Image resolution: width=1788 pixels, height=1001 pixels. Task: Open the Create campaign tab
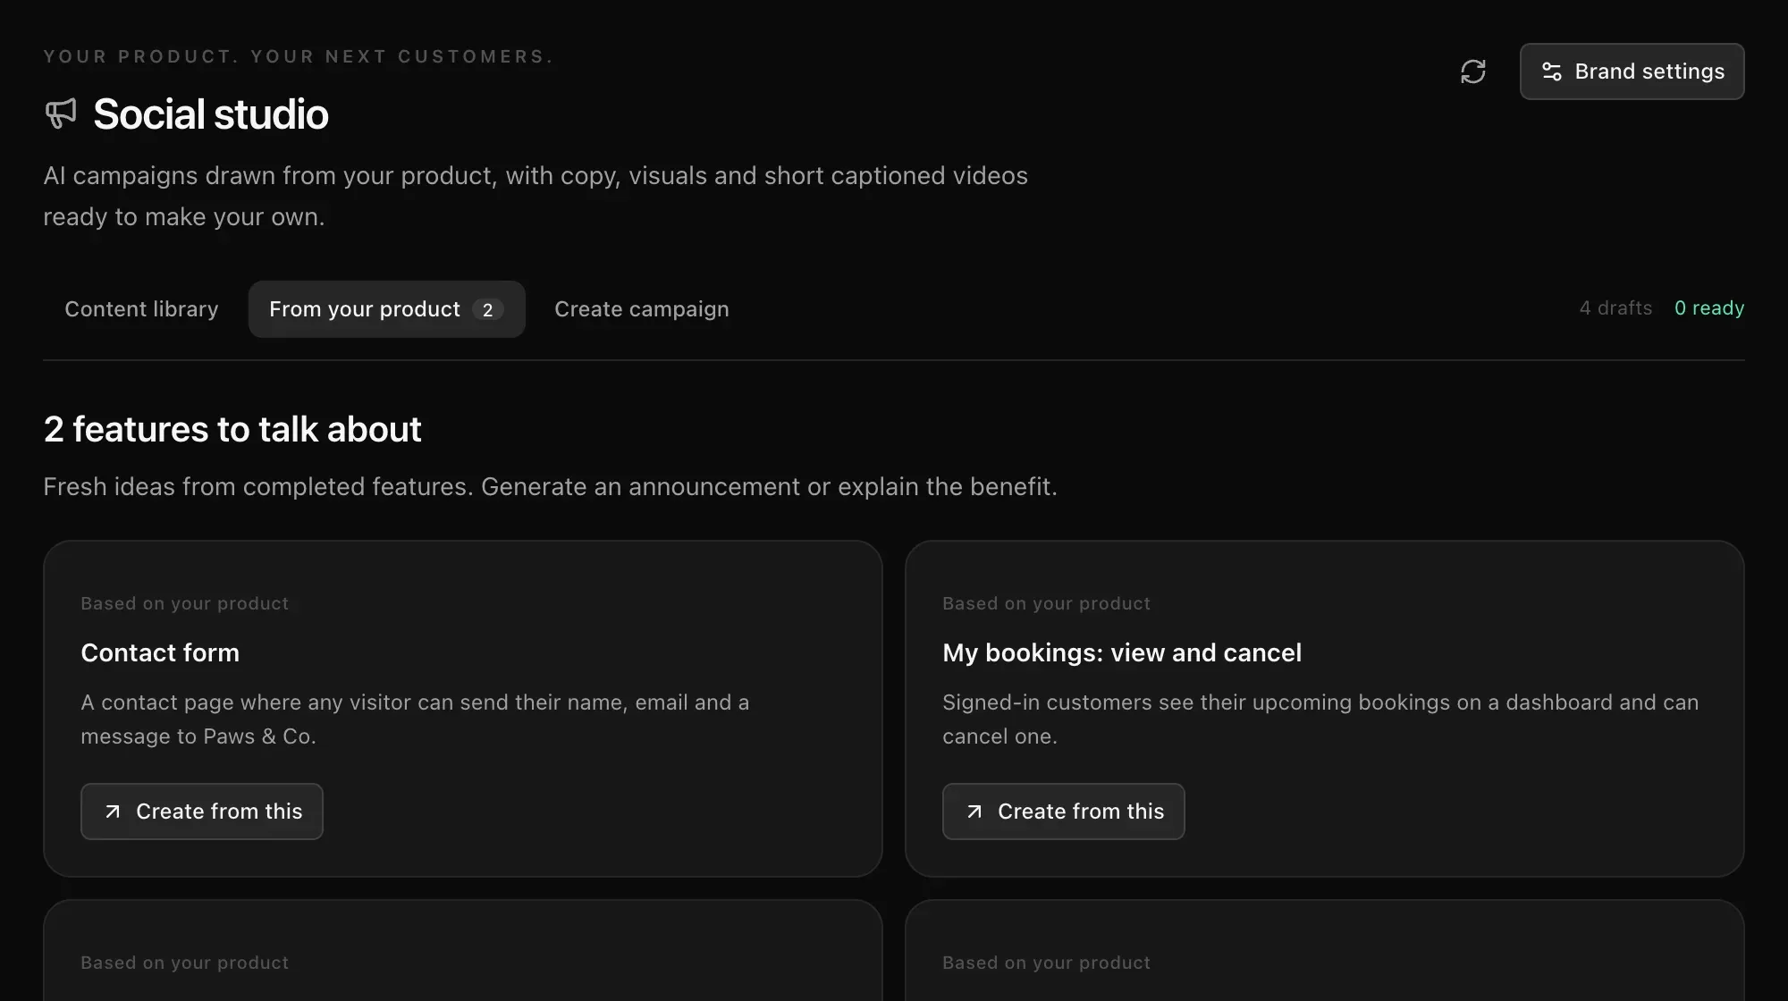[642, 309]
